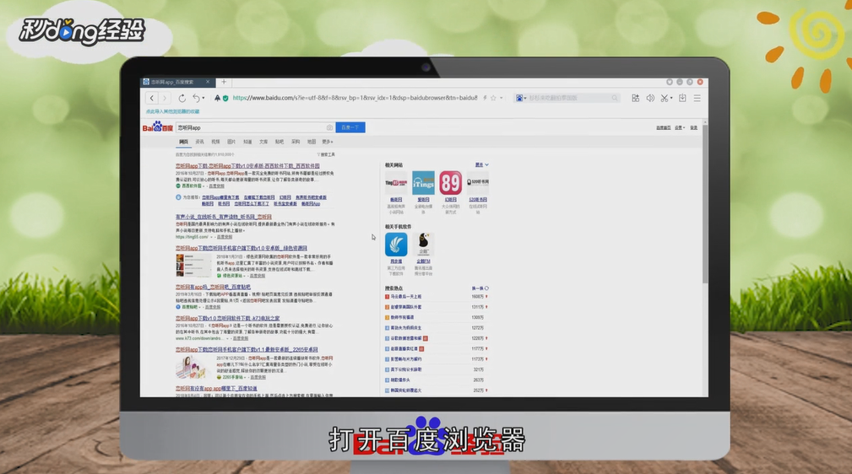Refresh hot searches with 换一换
The image size is (852, 474).
coord(480,288)
